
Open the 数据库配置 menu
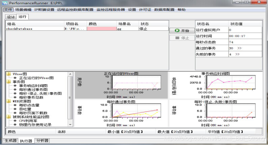pyautogui.click(x=164, y=10)
